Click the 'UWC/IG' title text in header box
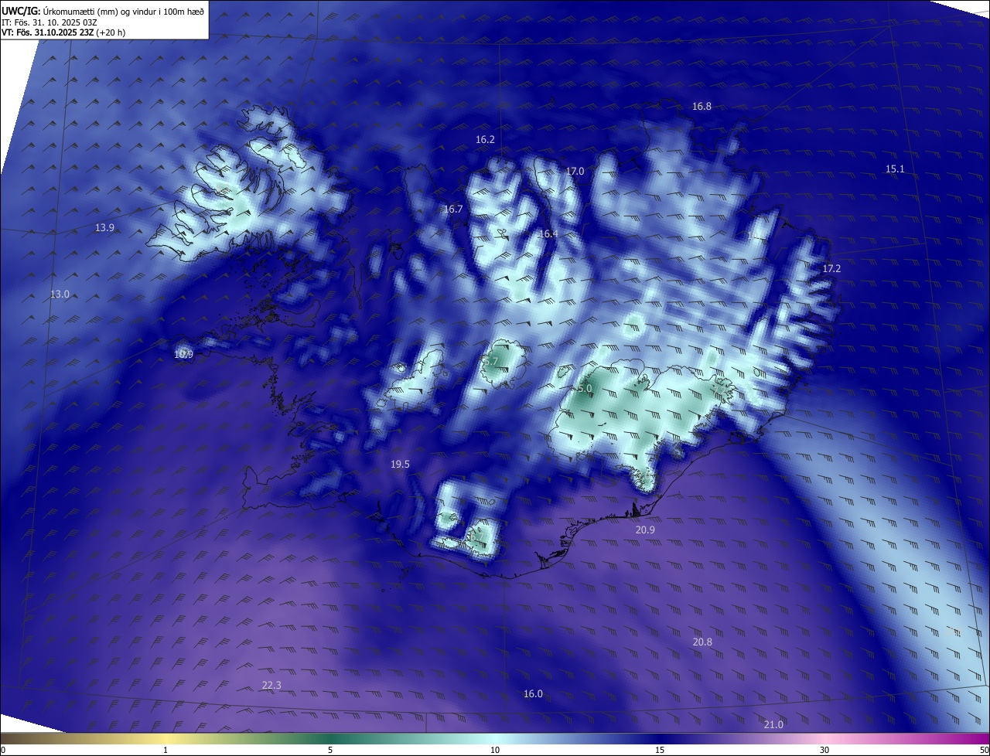 21,11
